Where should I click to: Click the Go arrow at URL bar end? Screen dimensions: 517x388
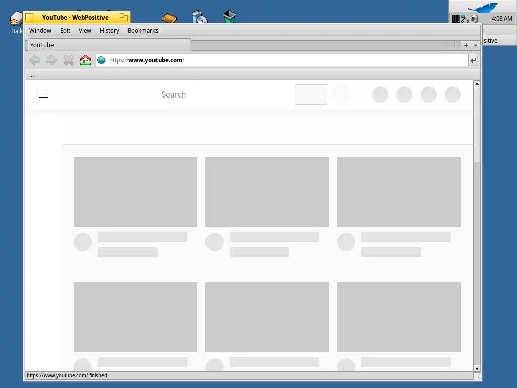click(x=473, y=60)
